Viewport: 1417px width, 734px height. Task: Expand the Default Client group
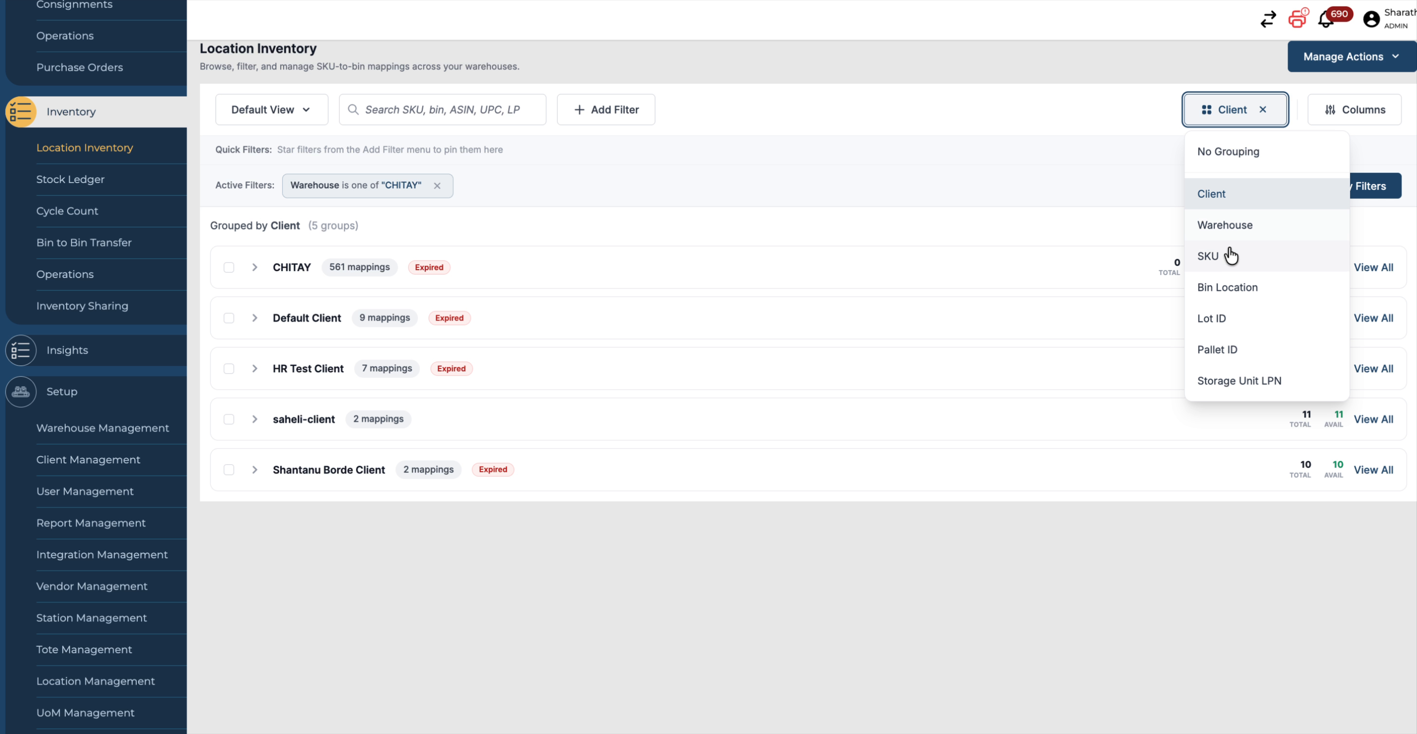click(x=254, y=318)
